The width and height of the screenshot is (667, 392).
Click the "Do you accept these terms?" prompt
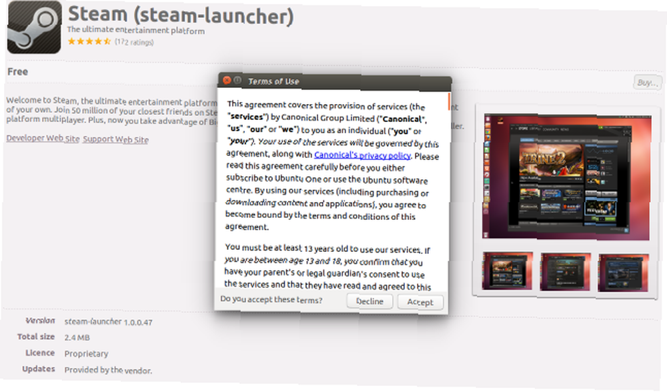(x=271, y=299)
